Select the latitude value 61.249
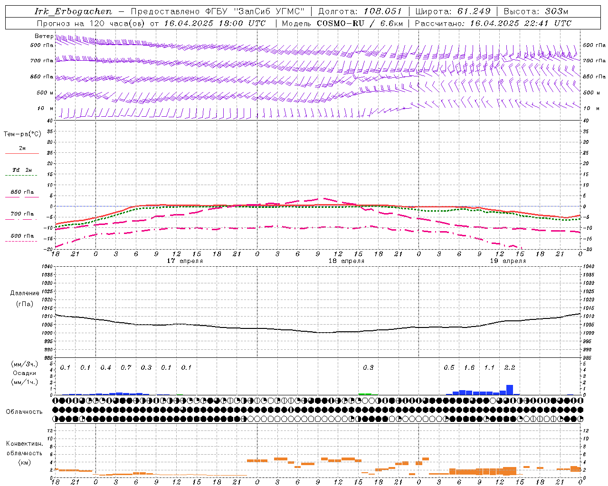 474,11
